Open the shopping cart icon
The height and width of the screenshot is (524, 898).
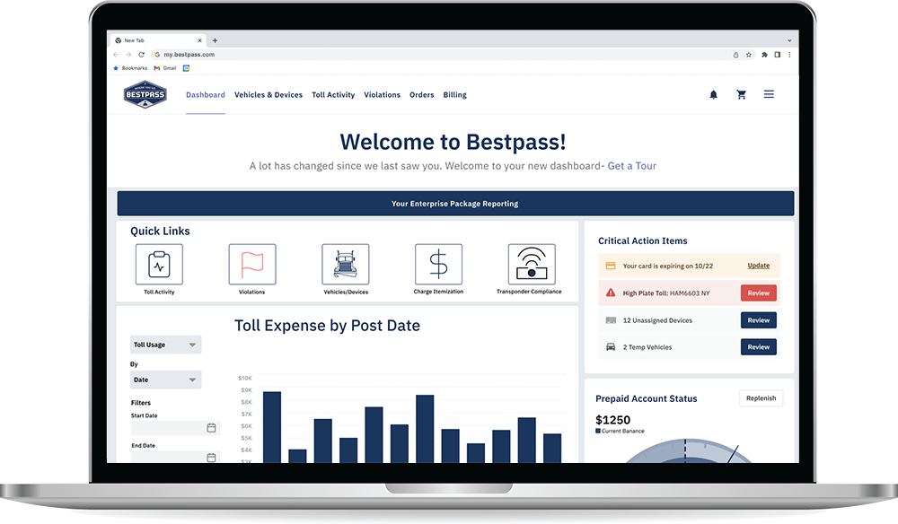[741, 94]
